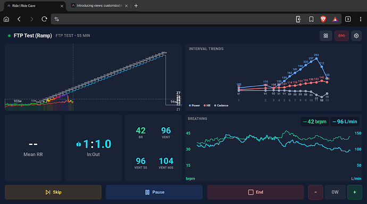This screenshot has height=204, width=367.
Task: Open a new browser tab
Action: coord(136,6)
